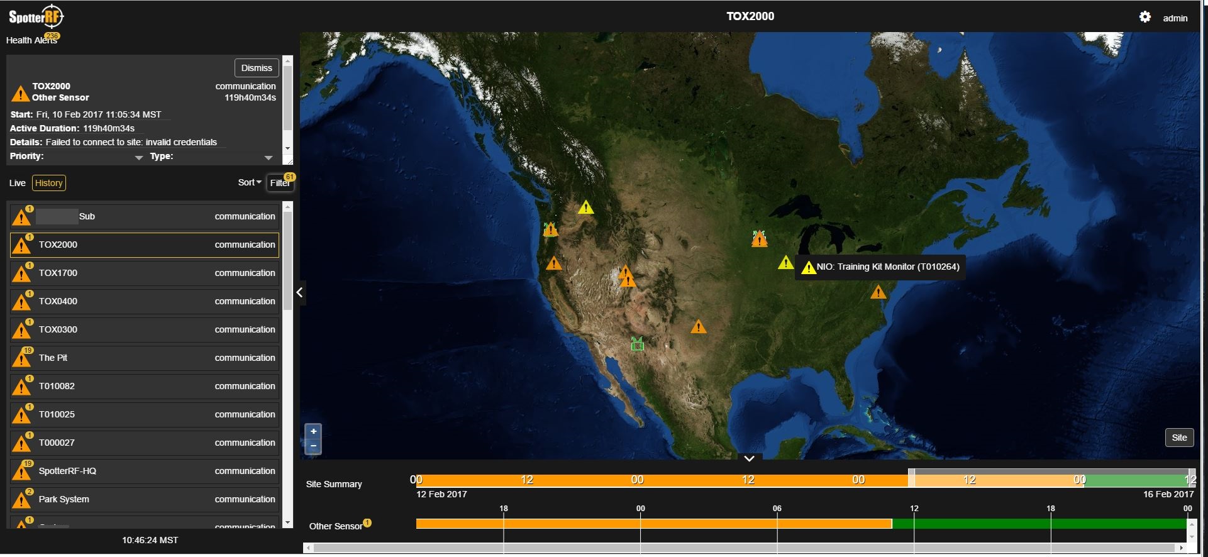Open the Sort dropdown
The width and height of the screenshot is (1208, 557).
click(x=250, y=182)
